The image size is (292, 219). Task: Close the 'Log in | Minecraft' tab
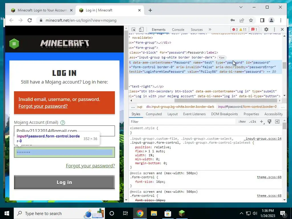coord(139,10)
